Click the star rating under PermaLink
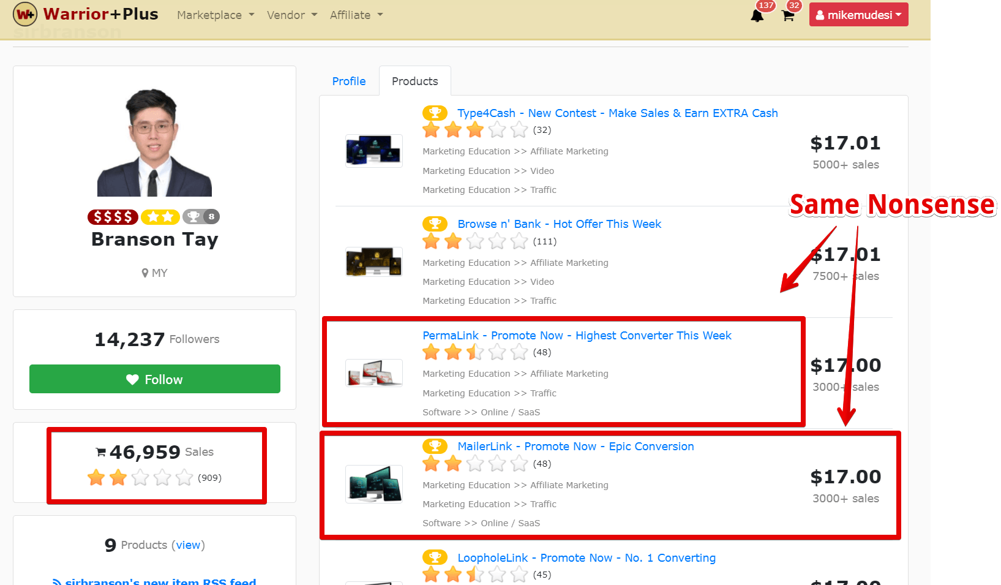Screen dimensions: 1001x585 (475, 352)
